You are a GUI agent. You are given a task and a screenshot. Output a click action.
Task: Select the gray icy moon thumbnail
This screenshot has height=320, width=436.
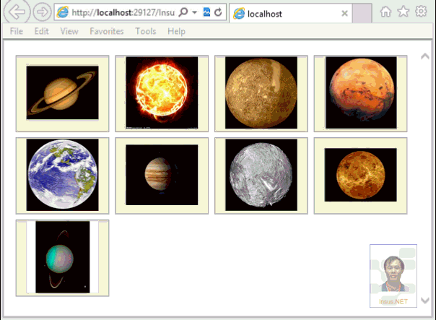(x=261, y=176)
